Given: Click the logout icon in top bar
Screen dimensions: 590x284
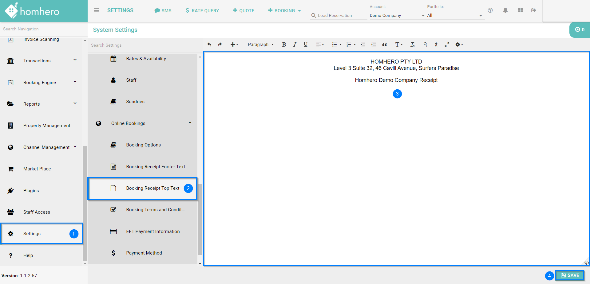Looking at the screenshot, I should (x=533, y=10).
